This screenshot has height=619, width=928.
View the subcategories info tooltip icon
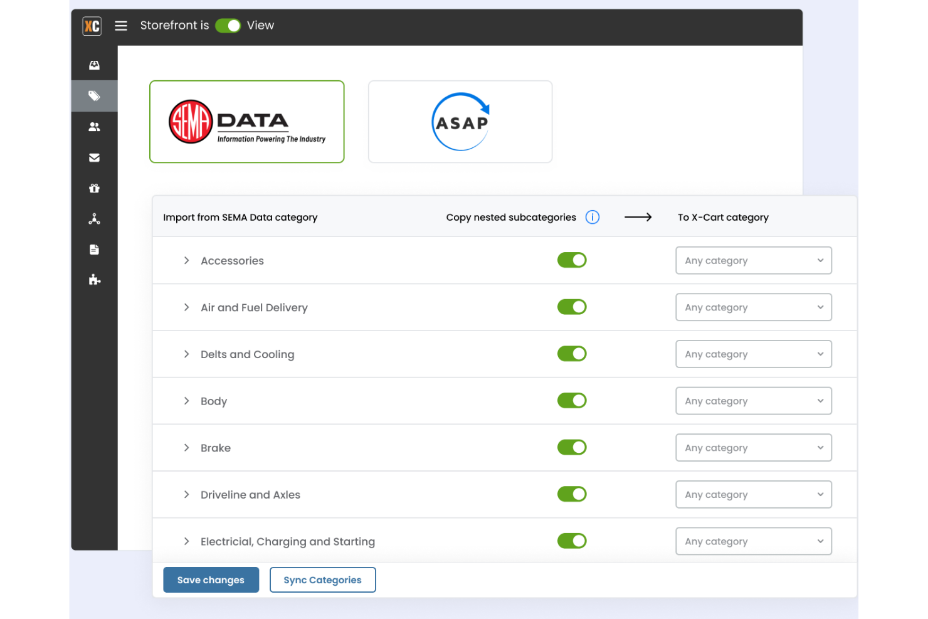[x=592, y=217]
